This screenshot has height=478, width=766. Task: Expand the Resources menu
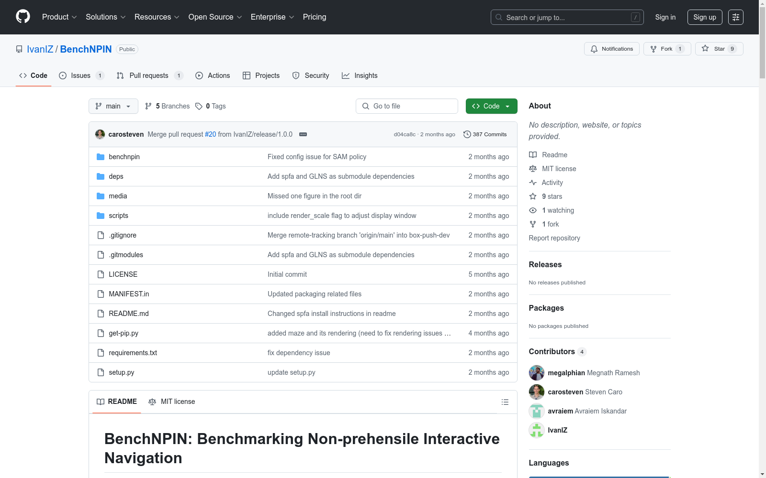tap(157, 17)
